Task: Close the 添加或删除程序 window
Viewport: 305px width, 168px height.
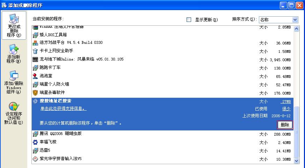Action: point(299,5)
